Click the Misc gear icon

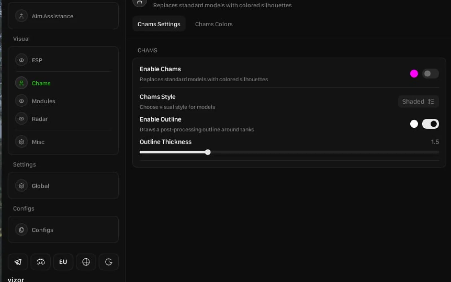[21, 142]
